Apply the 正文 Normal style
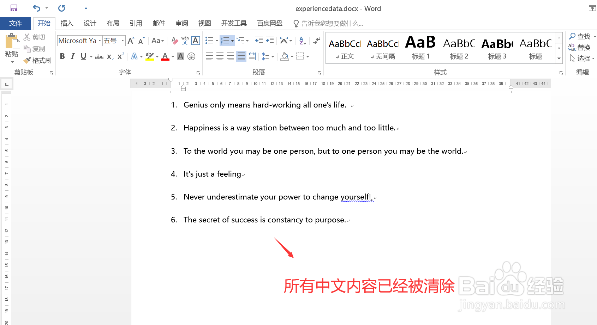This screenshot has width=597, height=325. click(345, 48)
